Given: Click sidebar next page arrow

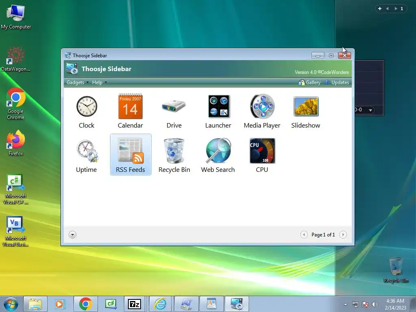Looking at the screenshot, I should pyautogui.click(x=396, y=9).
